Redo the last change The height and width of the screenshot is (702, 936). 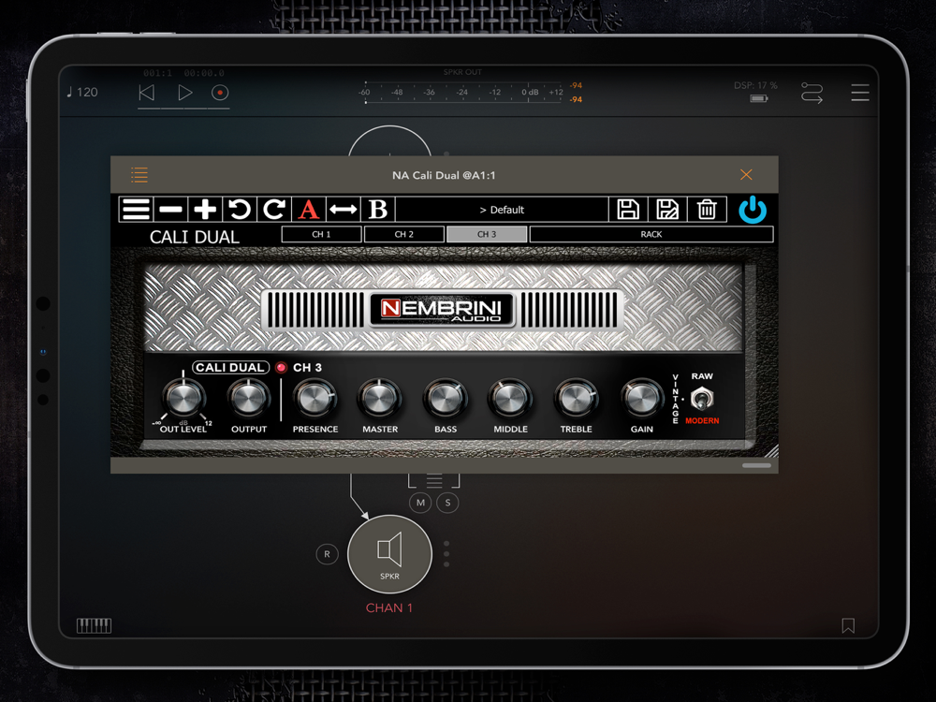[x=274, y=210]
